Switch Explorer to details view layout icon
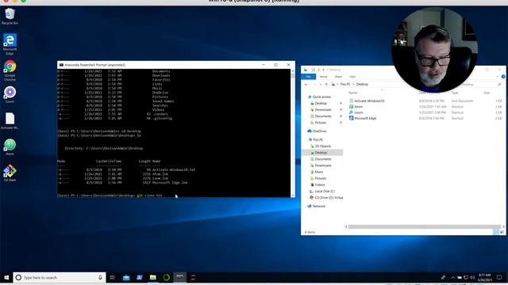508x285 pixels. tap(495, 232)
